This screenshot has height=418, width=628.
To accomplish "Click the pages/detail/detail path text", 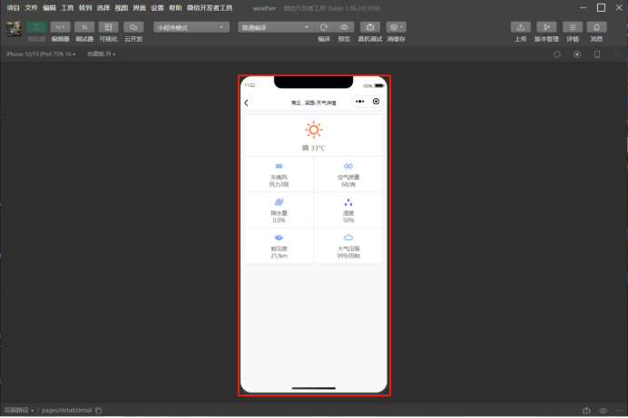I will point(67,411).
